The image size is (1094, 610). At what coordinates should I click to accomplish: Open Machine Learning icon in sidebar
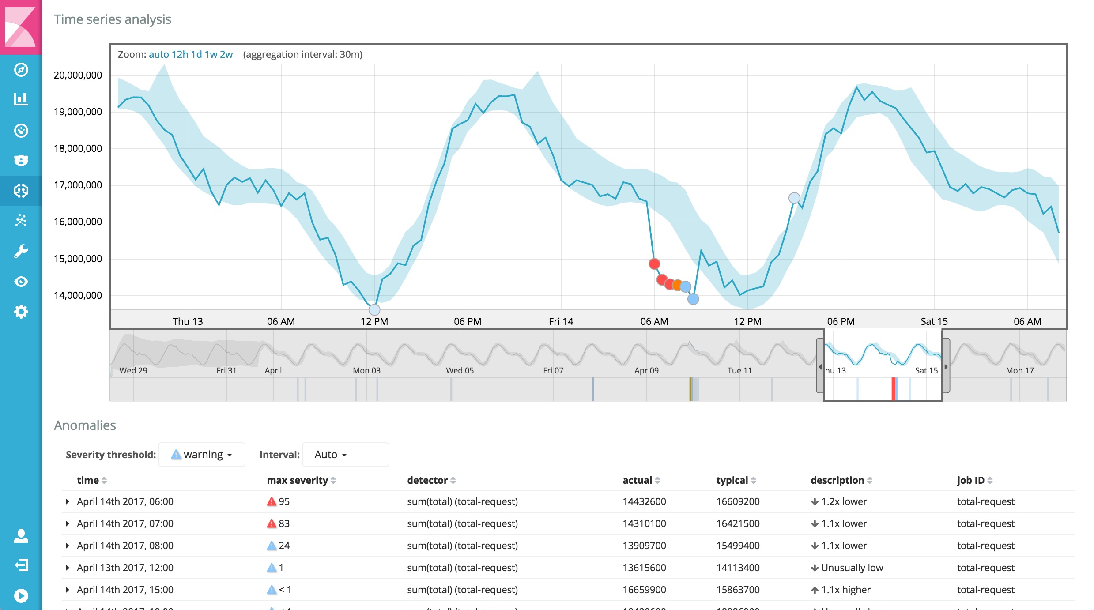tap(21, 191)
